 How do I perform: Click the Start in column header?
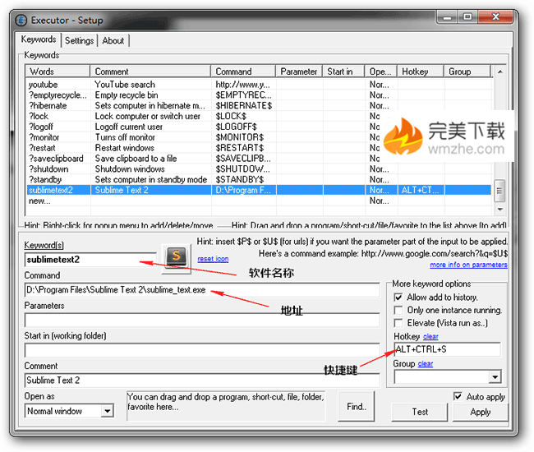pyautogui.click(x=343, y=71)
